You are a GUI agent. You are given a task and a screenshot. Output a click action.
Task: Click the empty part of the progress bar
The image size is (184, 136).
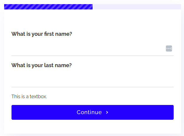(x=137, y=7)
